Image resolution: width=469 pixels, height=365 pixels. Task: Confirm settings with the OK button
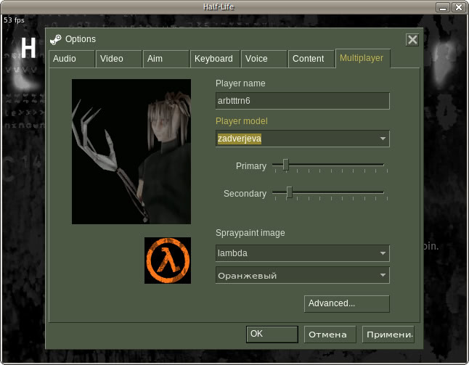pos(272,334)
